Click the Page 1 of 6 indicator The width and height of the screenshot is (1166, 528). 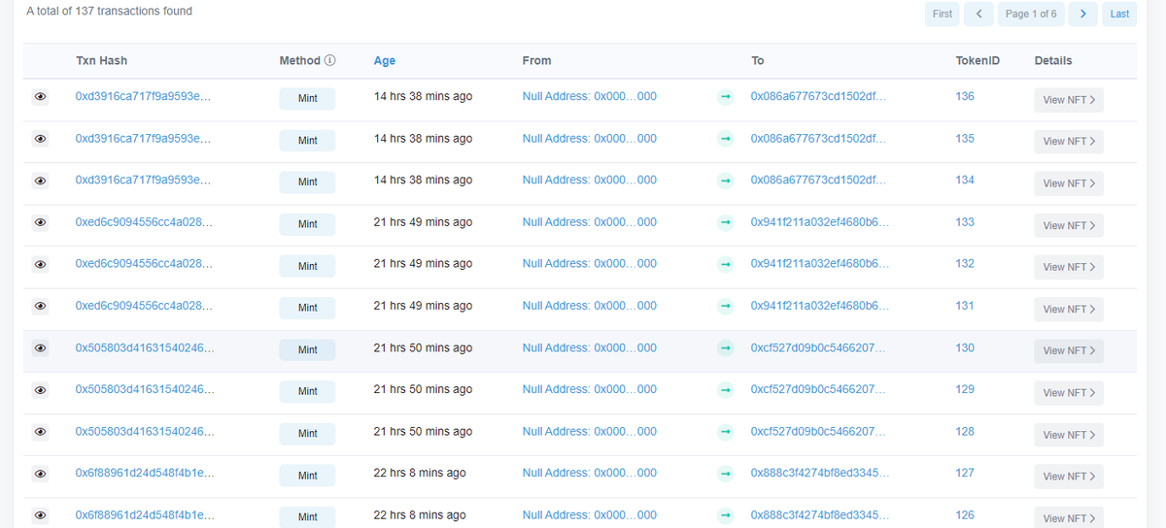pyautogui.click(x=1031, y=14)
